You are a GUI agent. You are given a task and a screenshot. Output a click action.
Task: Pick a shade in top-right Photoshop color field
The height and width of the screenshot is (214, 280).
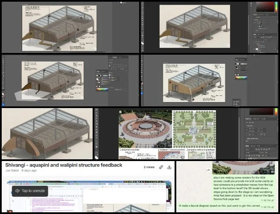[x=265, y=7]
